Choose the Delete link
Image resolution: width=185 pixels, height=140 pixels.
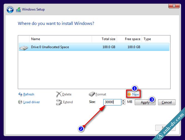67,94
